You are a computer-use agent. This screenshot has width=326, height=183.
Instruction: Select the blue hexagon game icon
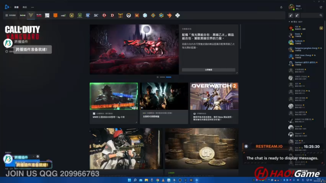pos(145,15)
